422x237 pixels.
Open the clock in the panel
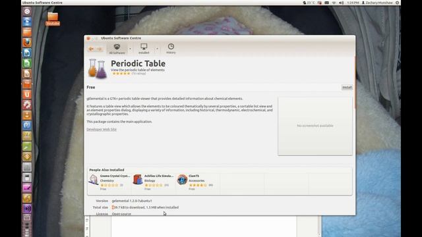tap(353, 3)
